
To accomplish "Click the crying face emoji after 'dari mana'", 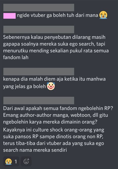I will coord(103,15).
